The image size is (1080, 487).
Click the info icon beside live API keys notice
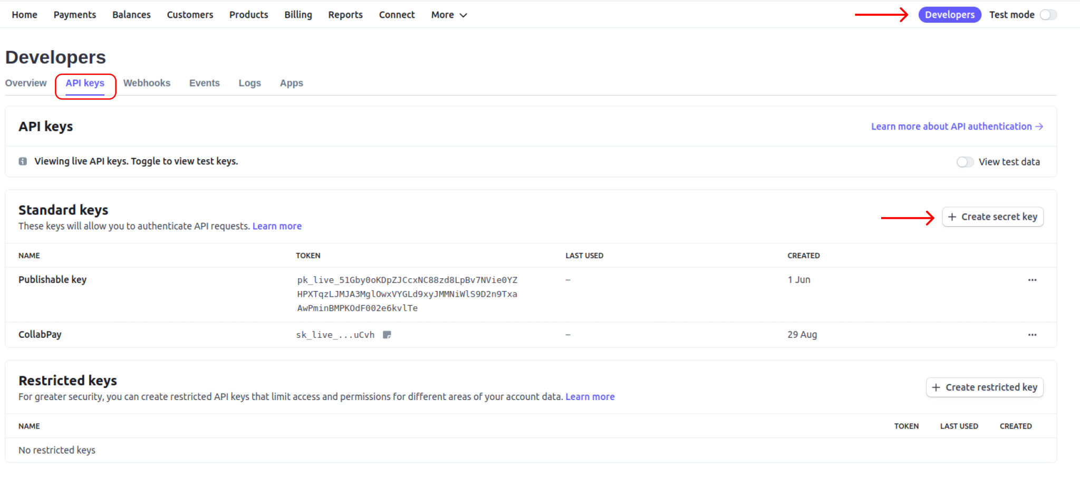coord(22,161)
